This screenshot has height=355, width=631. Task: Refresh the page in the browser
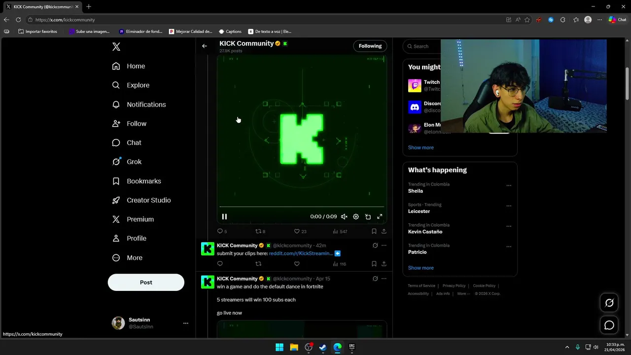(18, 20)
